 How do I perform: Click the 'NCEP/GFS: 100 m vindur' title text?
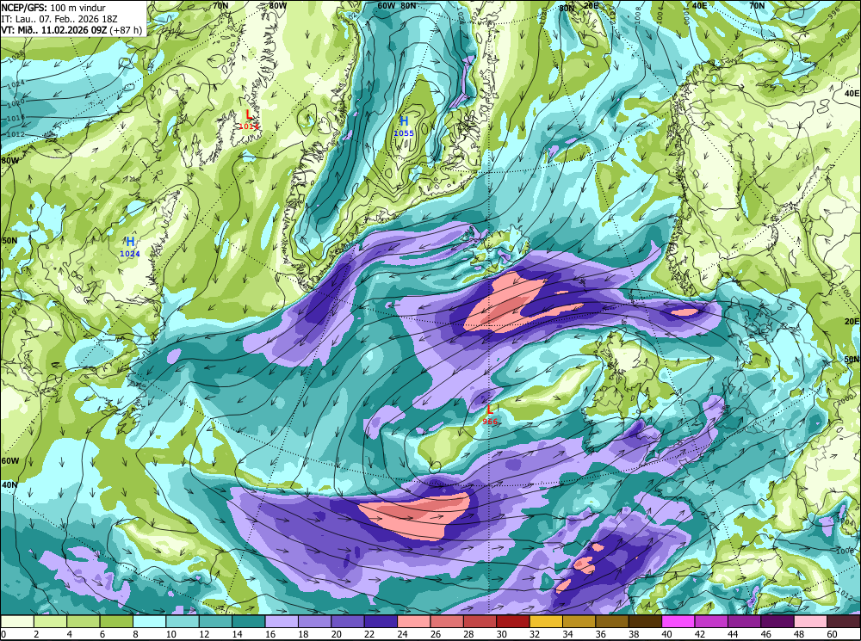point(53,7)
